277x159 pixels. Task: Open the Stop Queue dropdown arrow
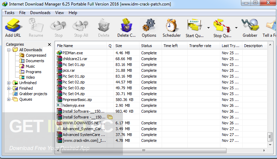coord(236,28)
